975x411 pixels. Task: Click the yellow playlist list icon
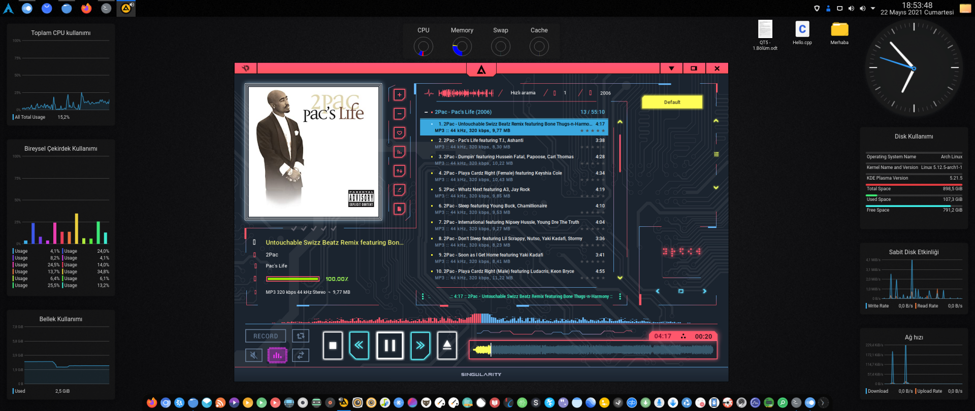click(x=716, y=154)
